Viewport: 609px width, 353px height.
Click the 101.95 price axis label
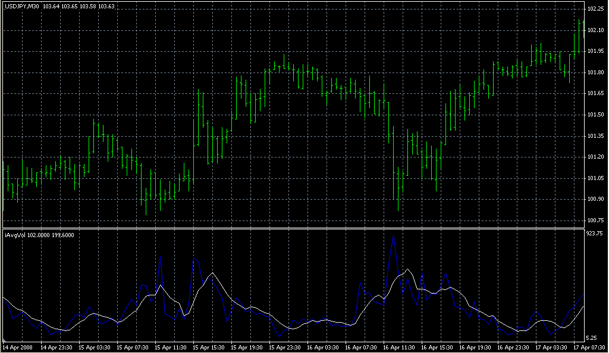595,52
